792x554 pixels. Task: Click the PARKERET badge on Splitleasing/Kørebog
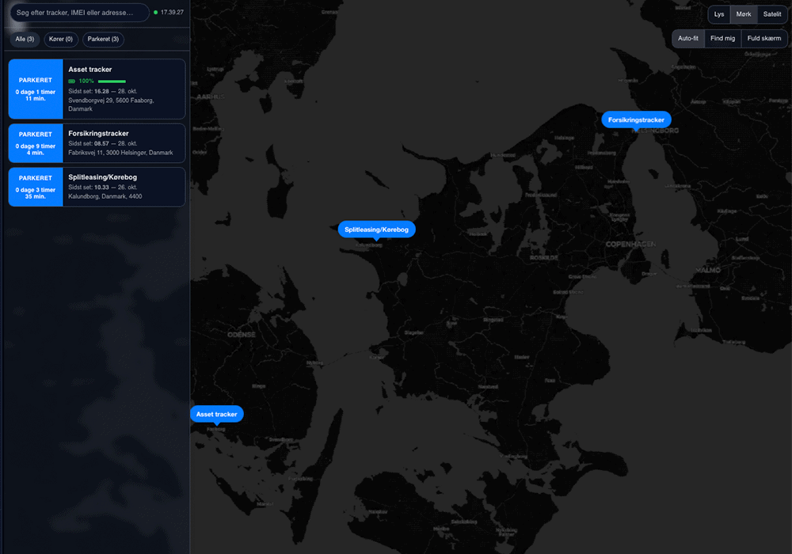(35, 187)
